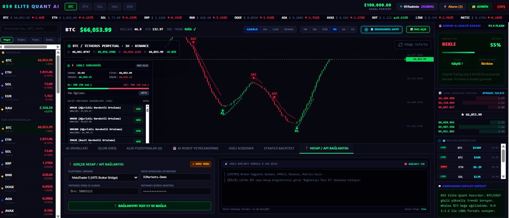Set timeframe to 1H
Image resolution: width=509 pixels, height=218 pixels.
coord(335,30)
